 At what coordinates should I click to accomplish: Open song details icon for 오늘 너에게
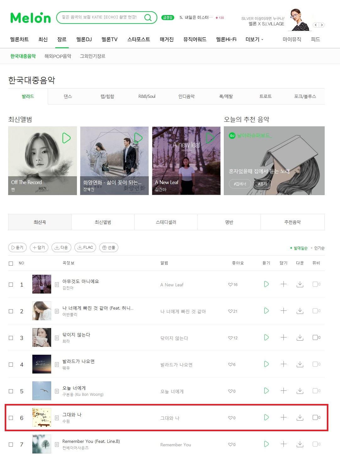click(x=57, y=391)
